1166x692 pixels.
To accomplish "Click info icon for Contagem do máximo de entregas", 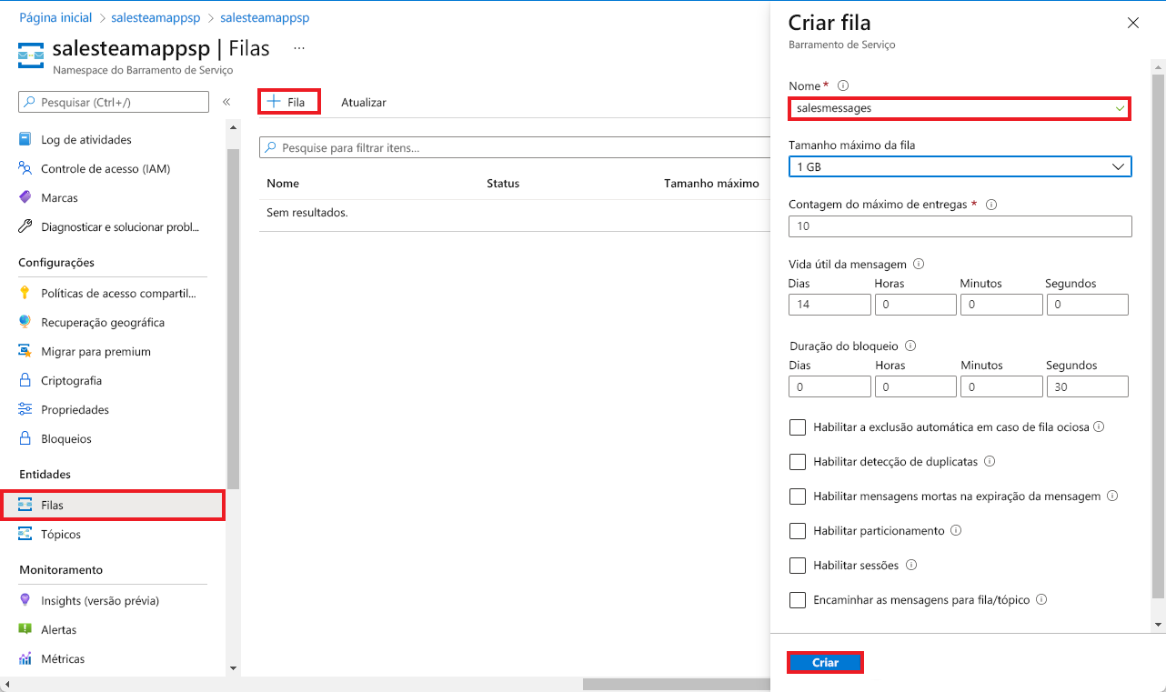I will coord(991,205).
